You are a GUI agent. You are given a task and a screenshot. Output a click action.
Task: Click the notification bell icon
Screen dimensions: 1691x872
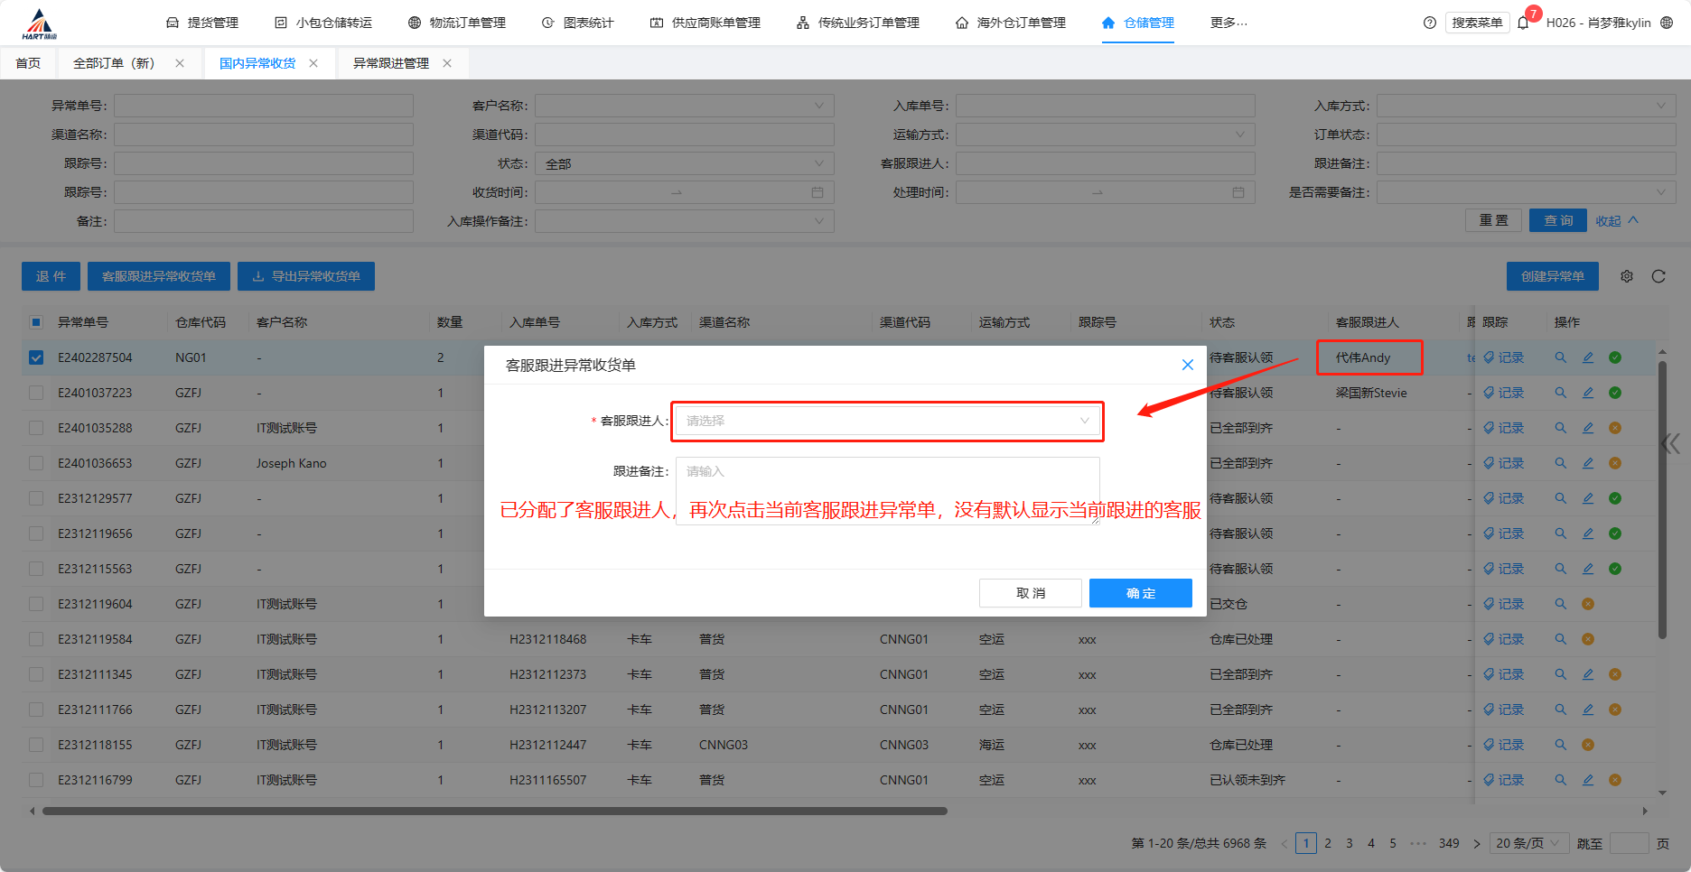[1523, 23]
